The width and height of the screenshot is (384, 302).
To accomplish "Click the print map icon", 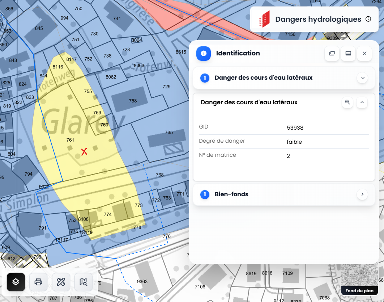I will coord(38,282).
